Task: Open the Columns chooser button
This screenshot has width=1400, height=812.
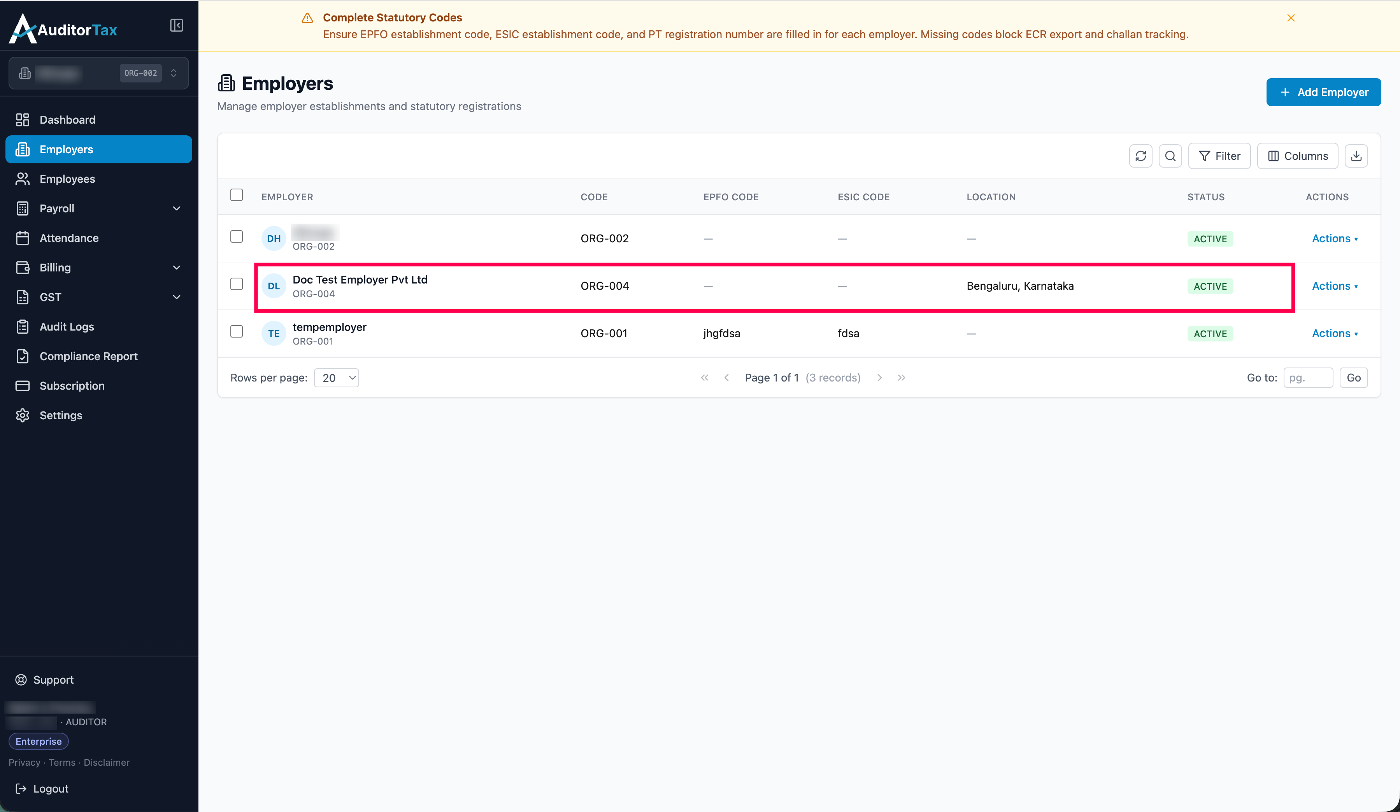Action: click(x=1297, y=156)
